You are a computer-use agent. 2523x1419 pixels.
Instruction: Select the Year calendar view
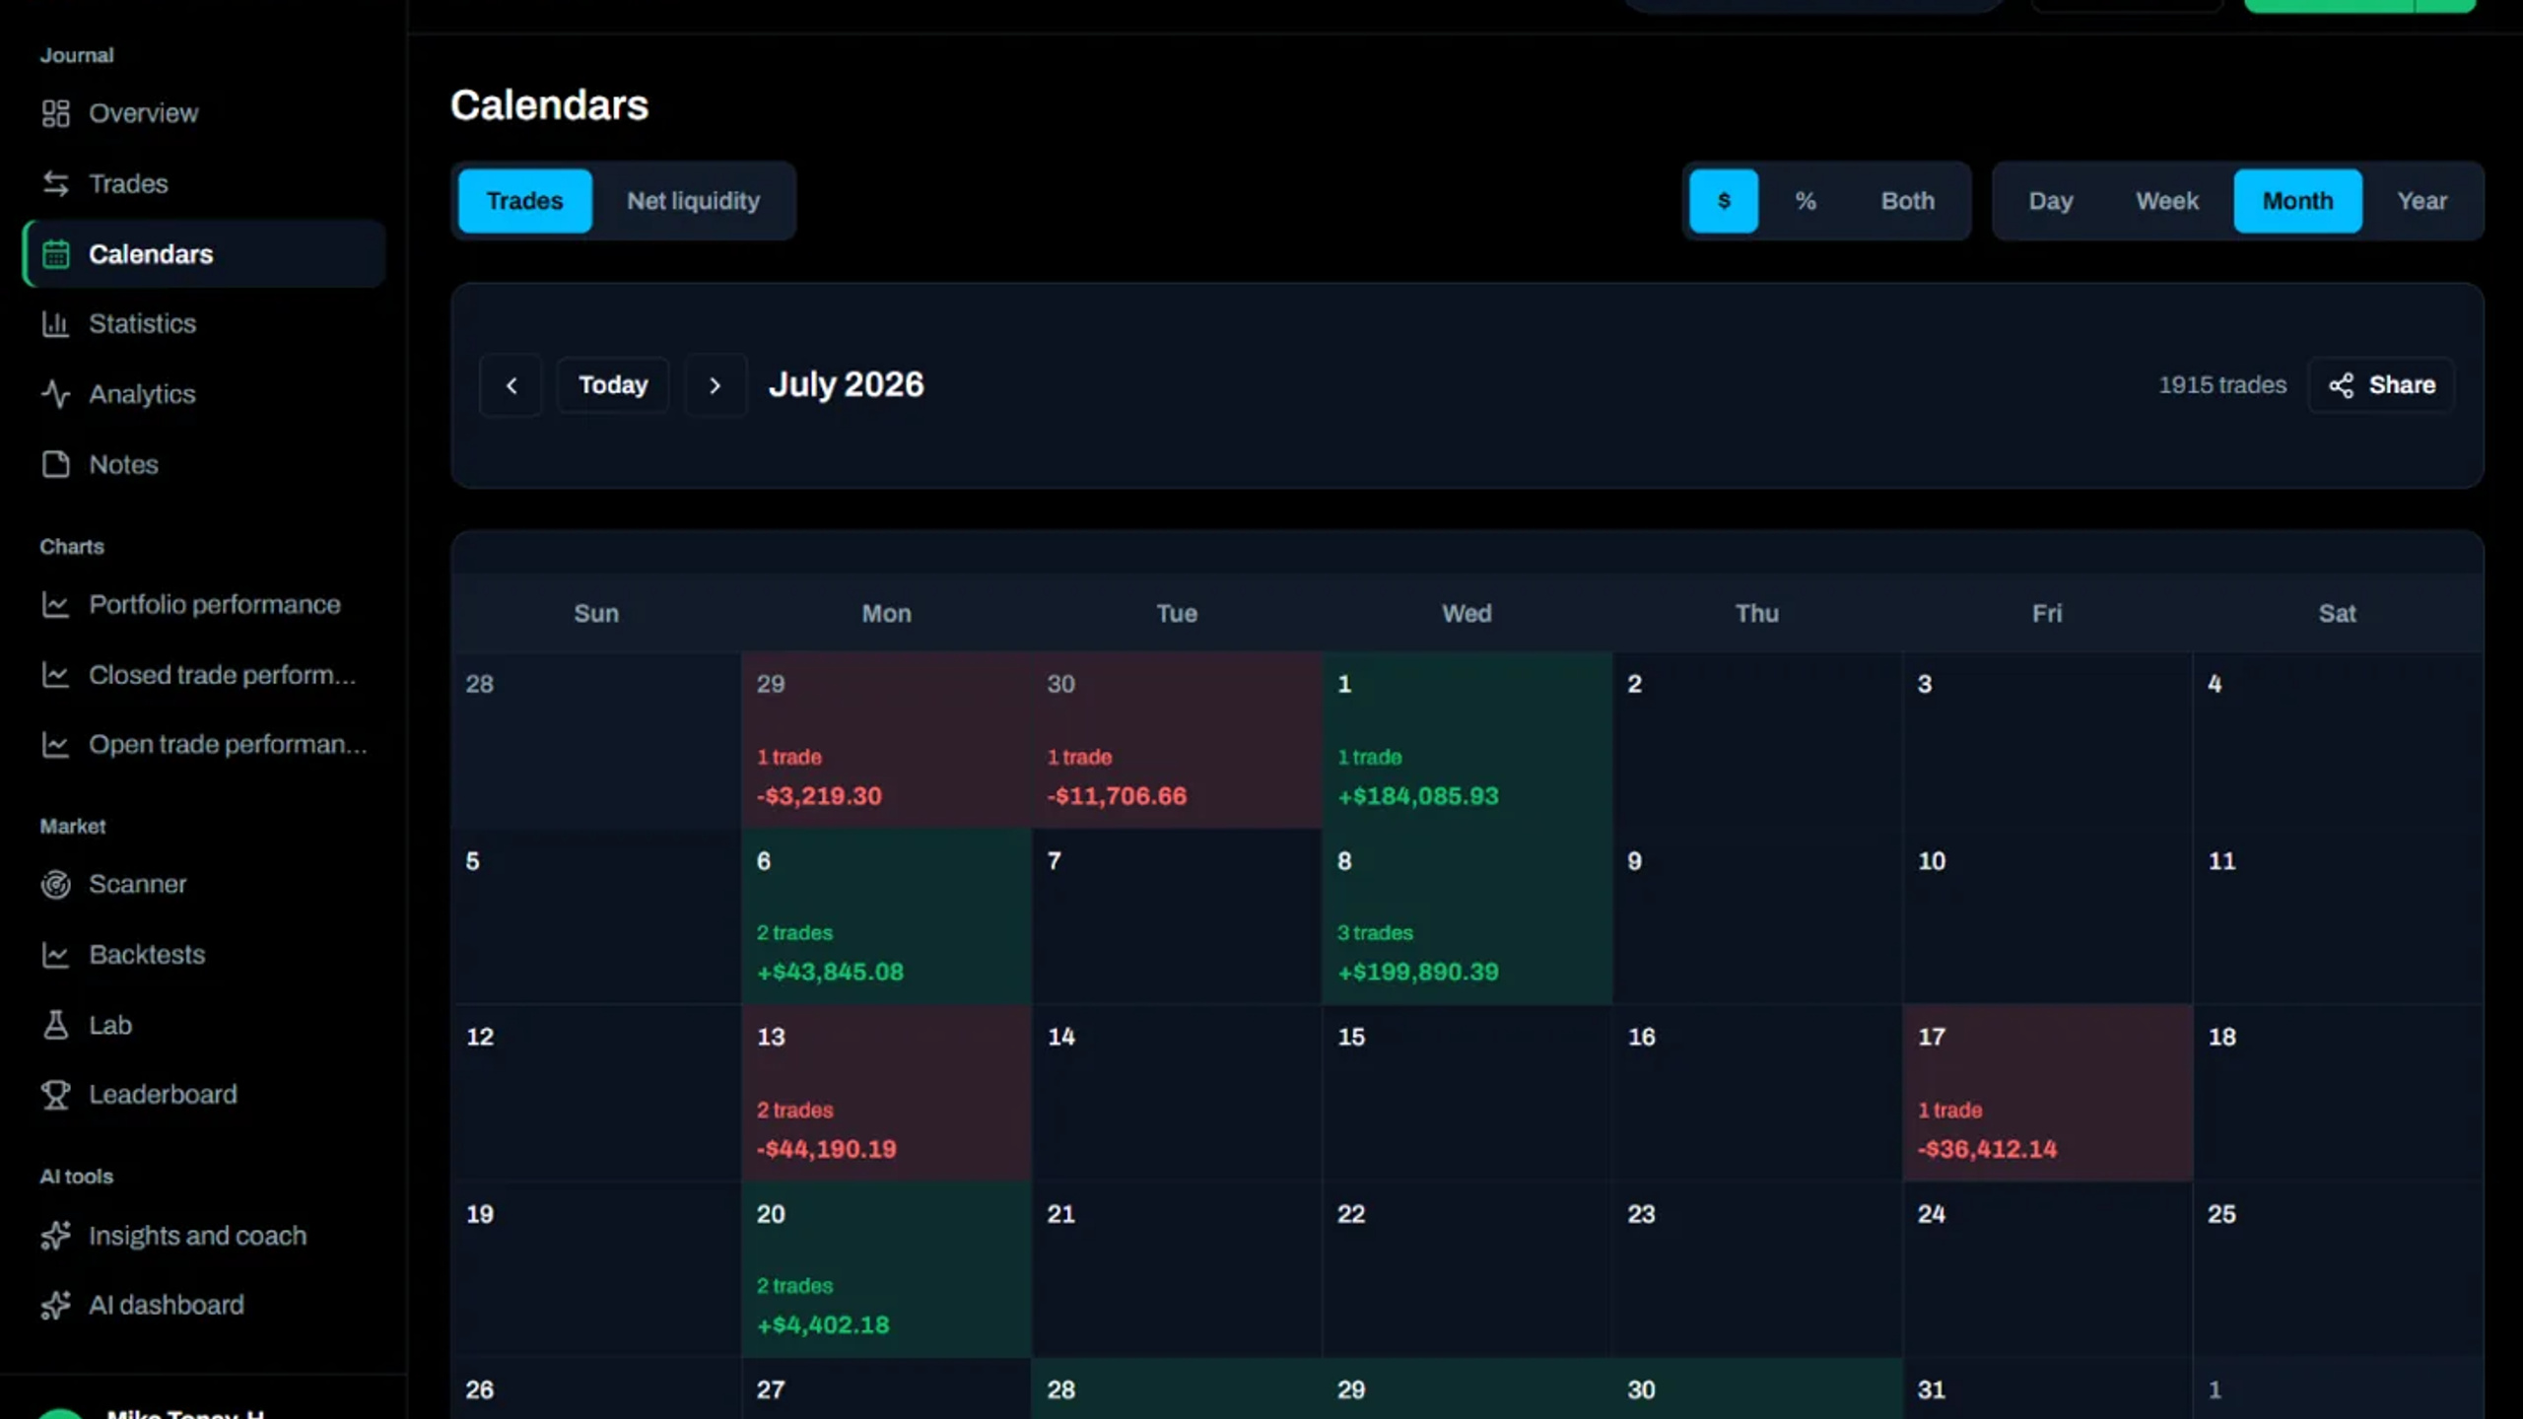pos(2421,201)
